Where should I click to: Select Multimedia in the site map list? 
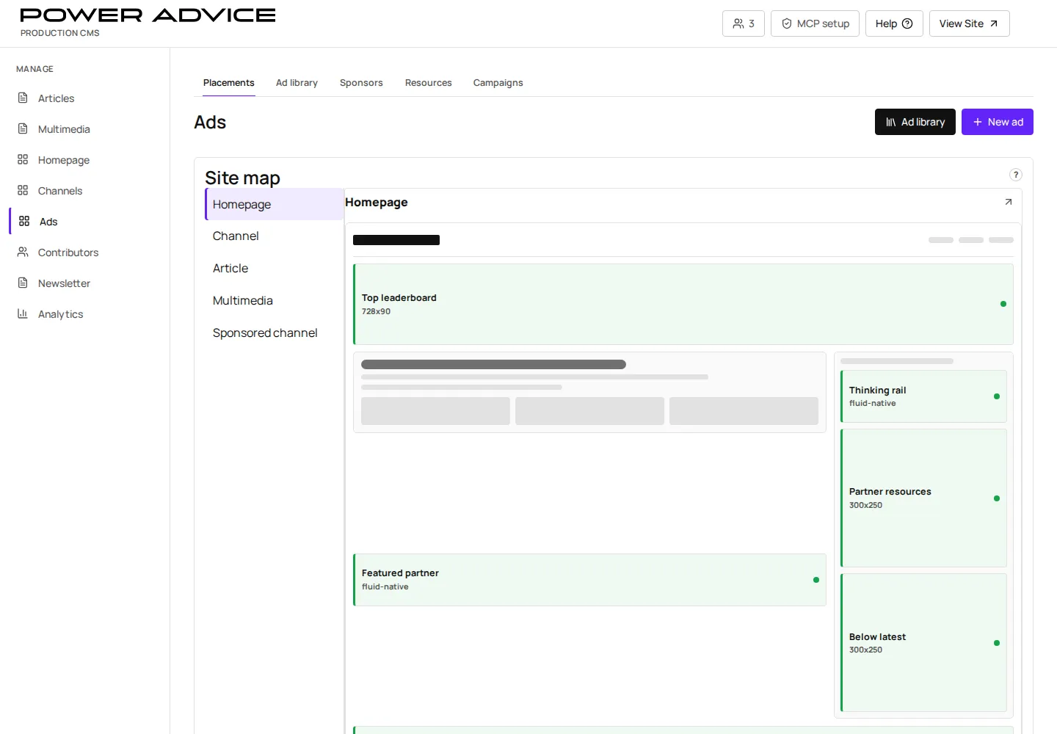275,301
